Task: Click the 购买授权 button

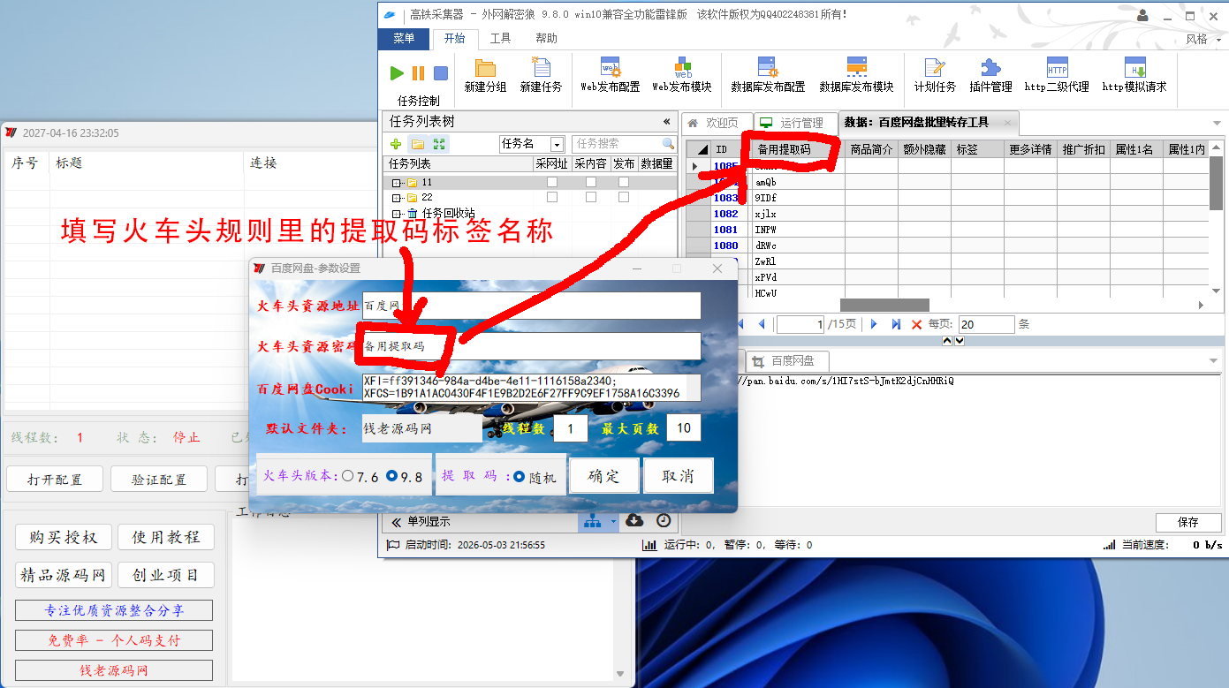Action: point(63,537)
